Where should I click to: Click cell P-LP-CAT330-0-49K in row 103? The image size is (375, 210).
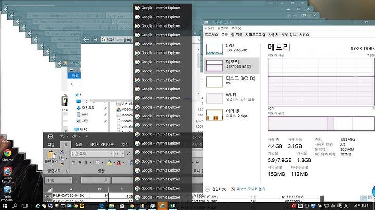(x=71, y=195)
